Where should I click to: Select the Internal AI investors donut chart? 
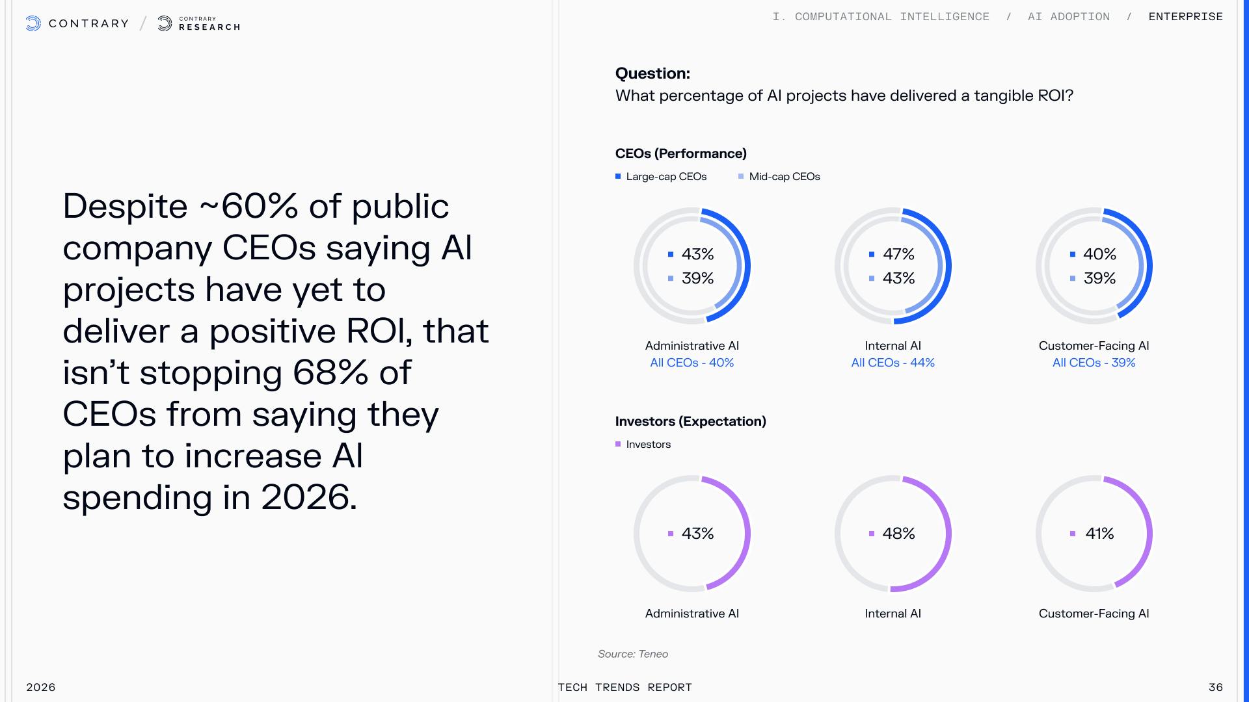(893, 534)
